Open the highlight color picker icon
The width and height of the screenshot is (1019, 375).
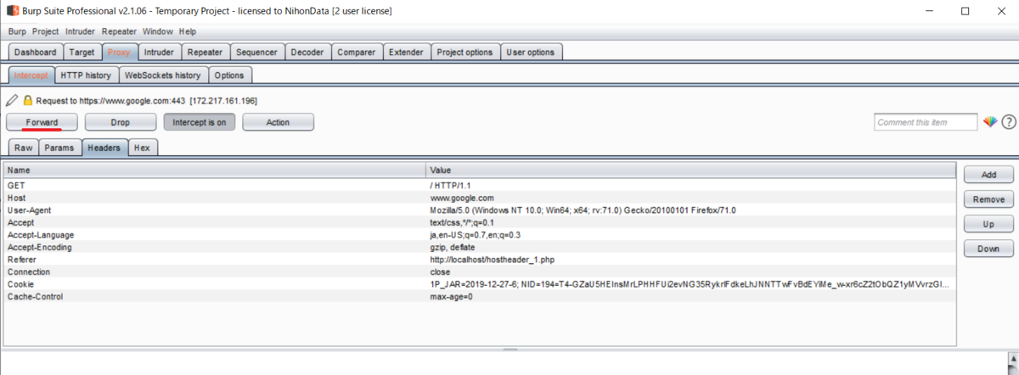click(990, 122)
